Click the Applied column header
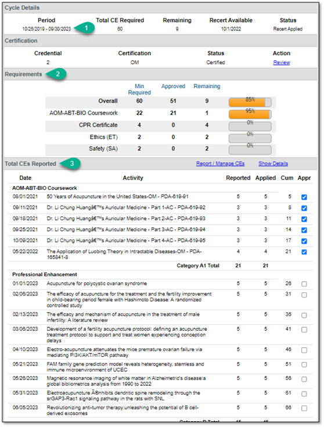The height and width of the screenshot is (427, 324). coord(265,178)
